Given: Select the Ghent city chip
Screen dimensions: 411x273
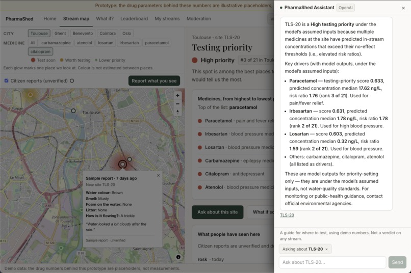Looking at the screenshot, I should coord(60,33).
